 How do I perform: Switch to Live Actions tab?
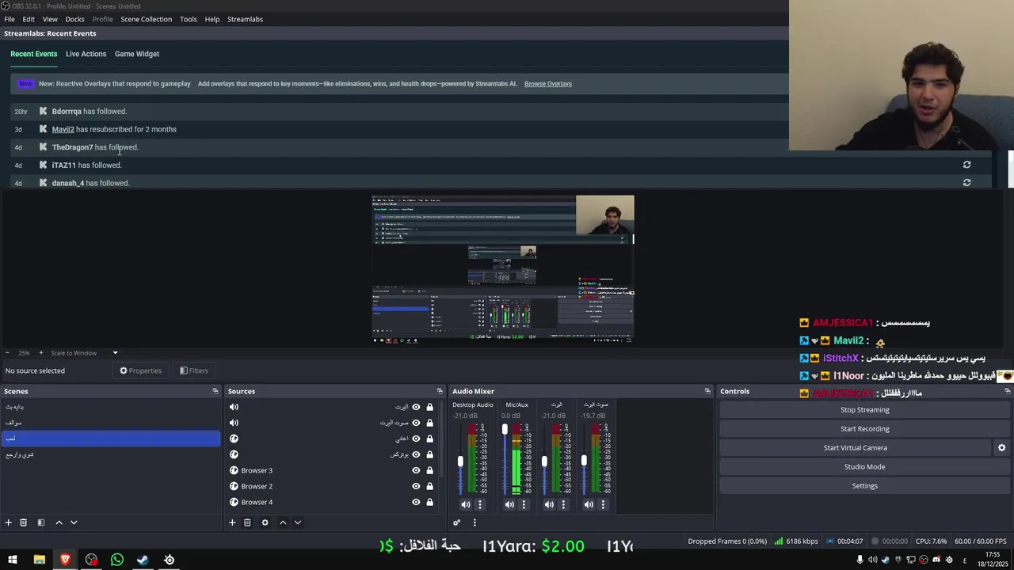pos(86,54)
